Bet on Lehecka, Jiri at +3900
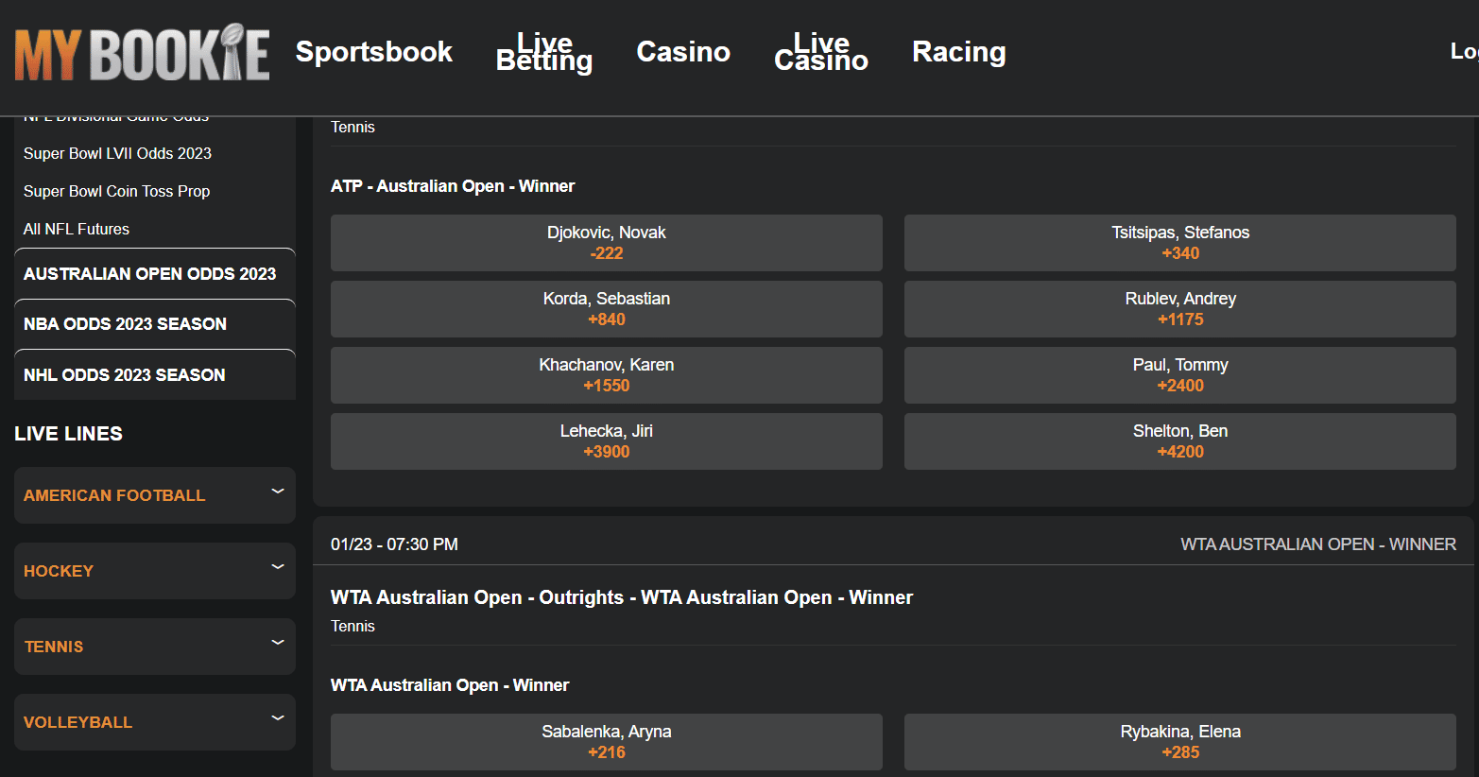Viewport: 1479px width, 777px height. click(607, 441)
